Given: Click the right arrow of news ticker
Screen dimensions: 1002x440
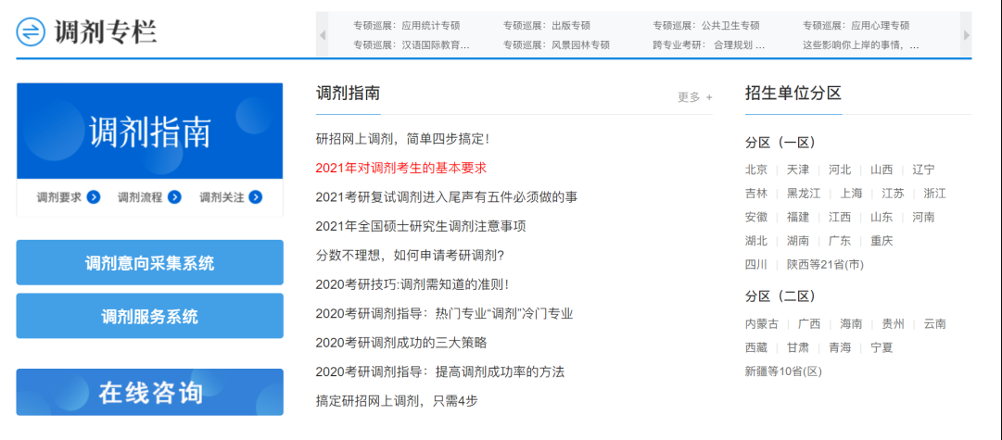Looking at the screenshot, I should tap(966, 35).
